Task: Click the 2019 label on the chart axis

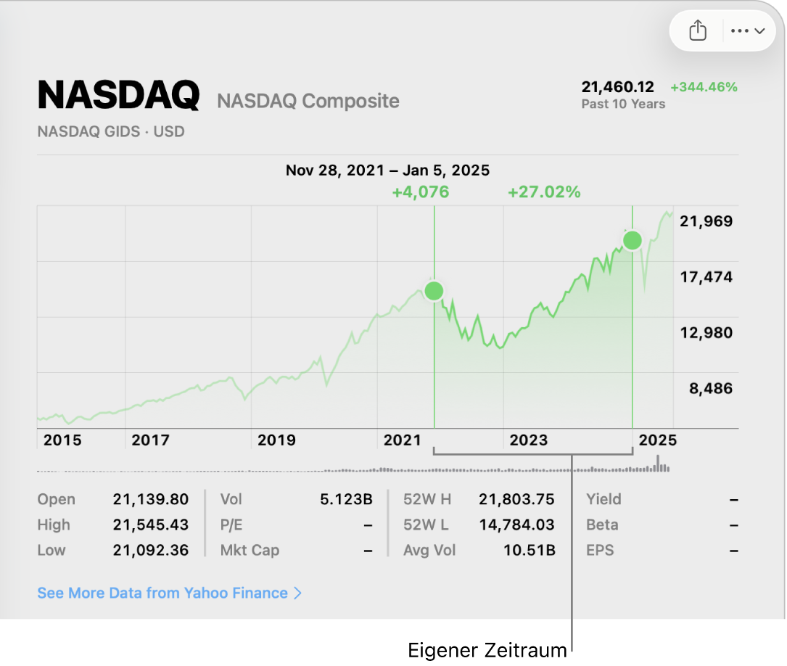Action: pos(276,440)
